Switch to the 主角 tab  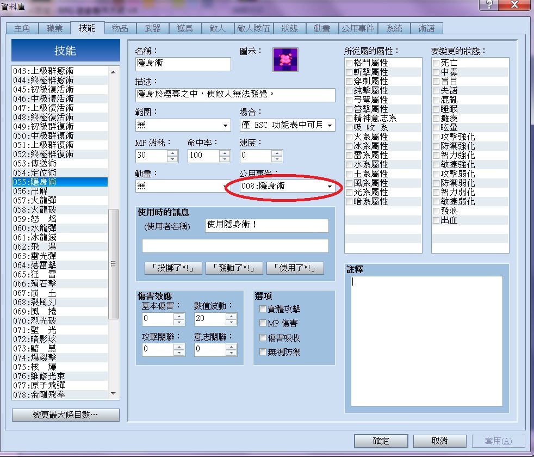click(22, 28)
